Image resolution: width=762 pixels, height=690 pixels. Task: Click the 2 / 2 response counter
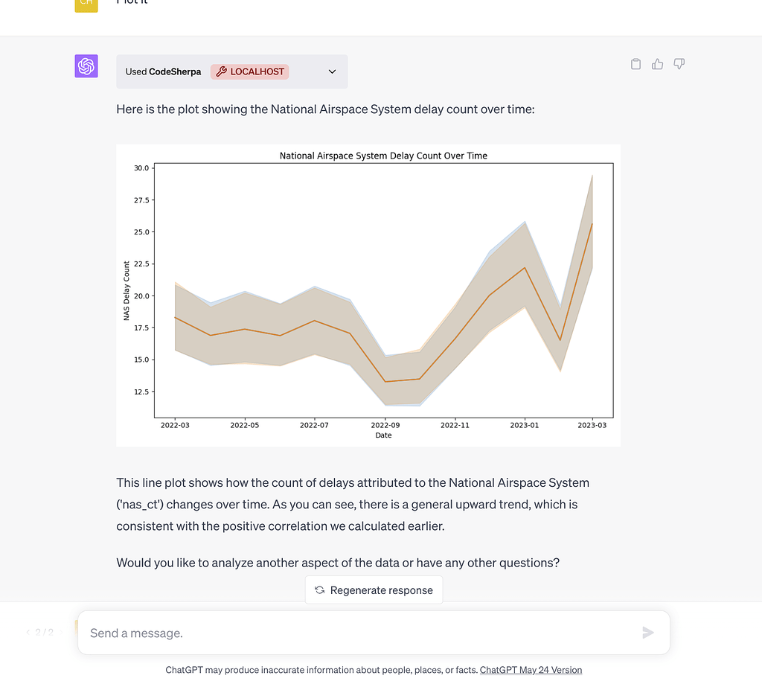point(45,633)
